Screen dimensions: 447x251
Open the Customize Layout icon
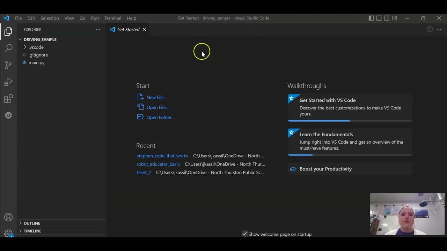394,18
